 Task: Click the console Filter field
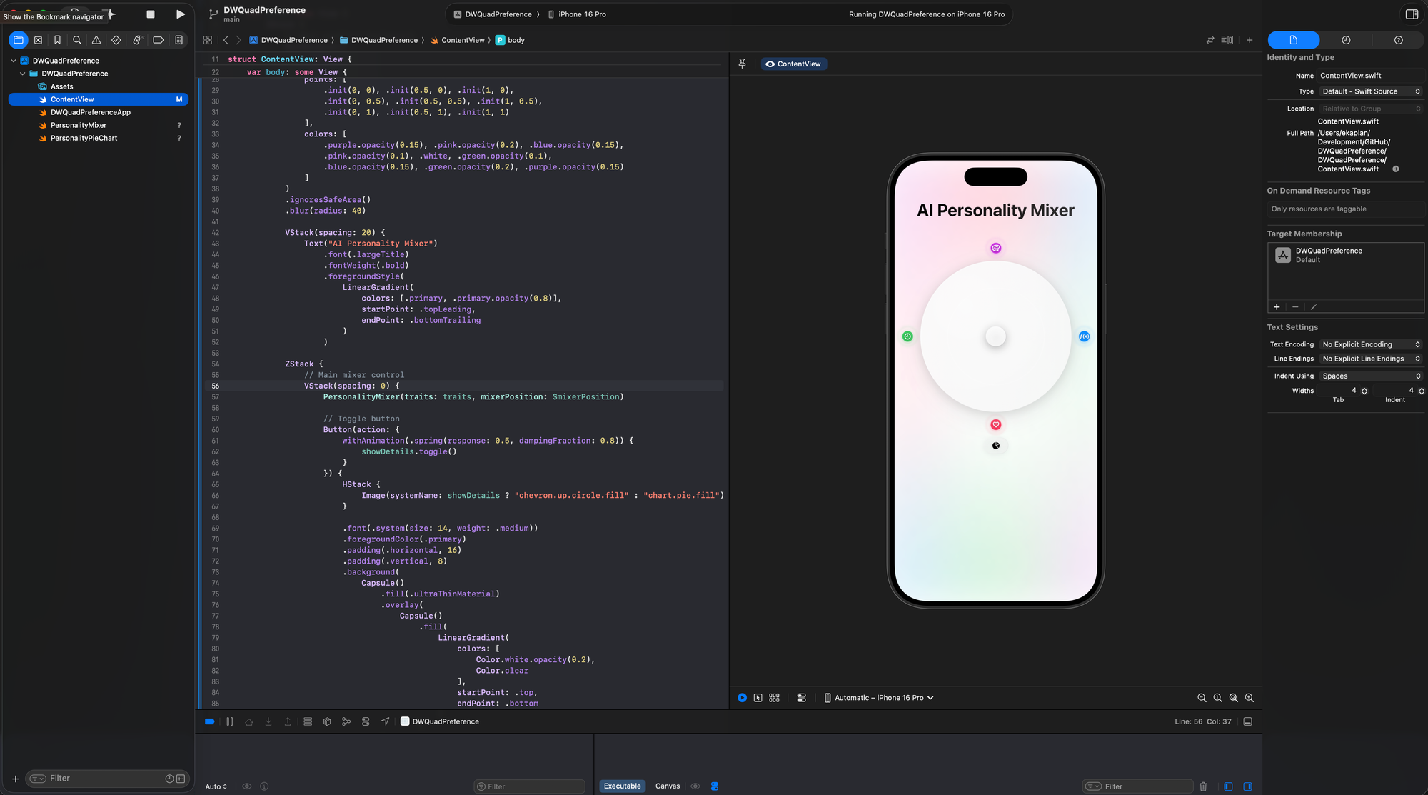(1137, 786)
